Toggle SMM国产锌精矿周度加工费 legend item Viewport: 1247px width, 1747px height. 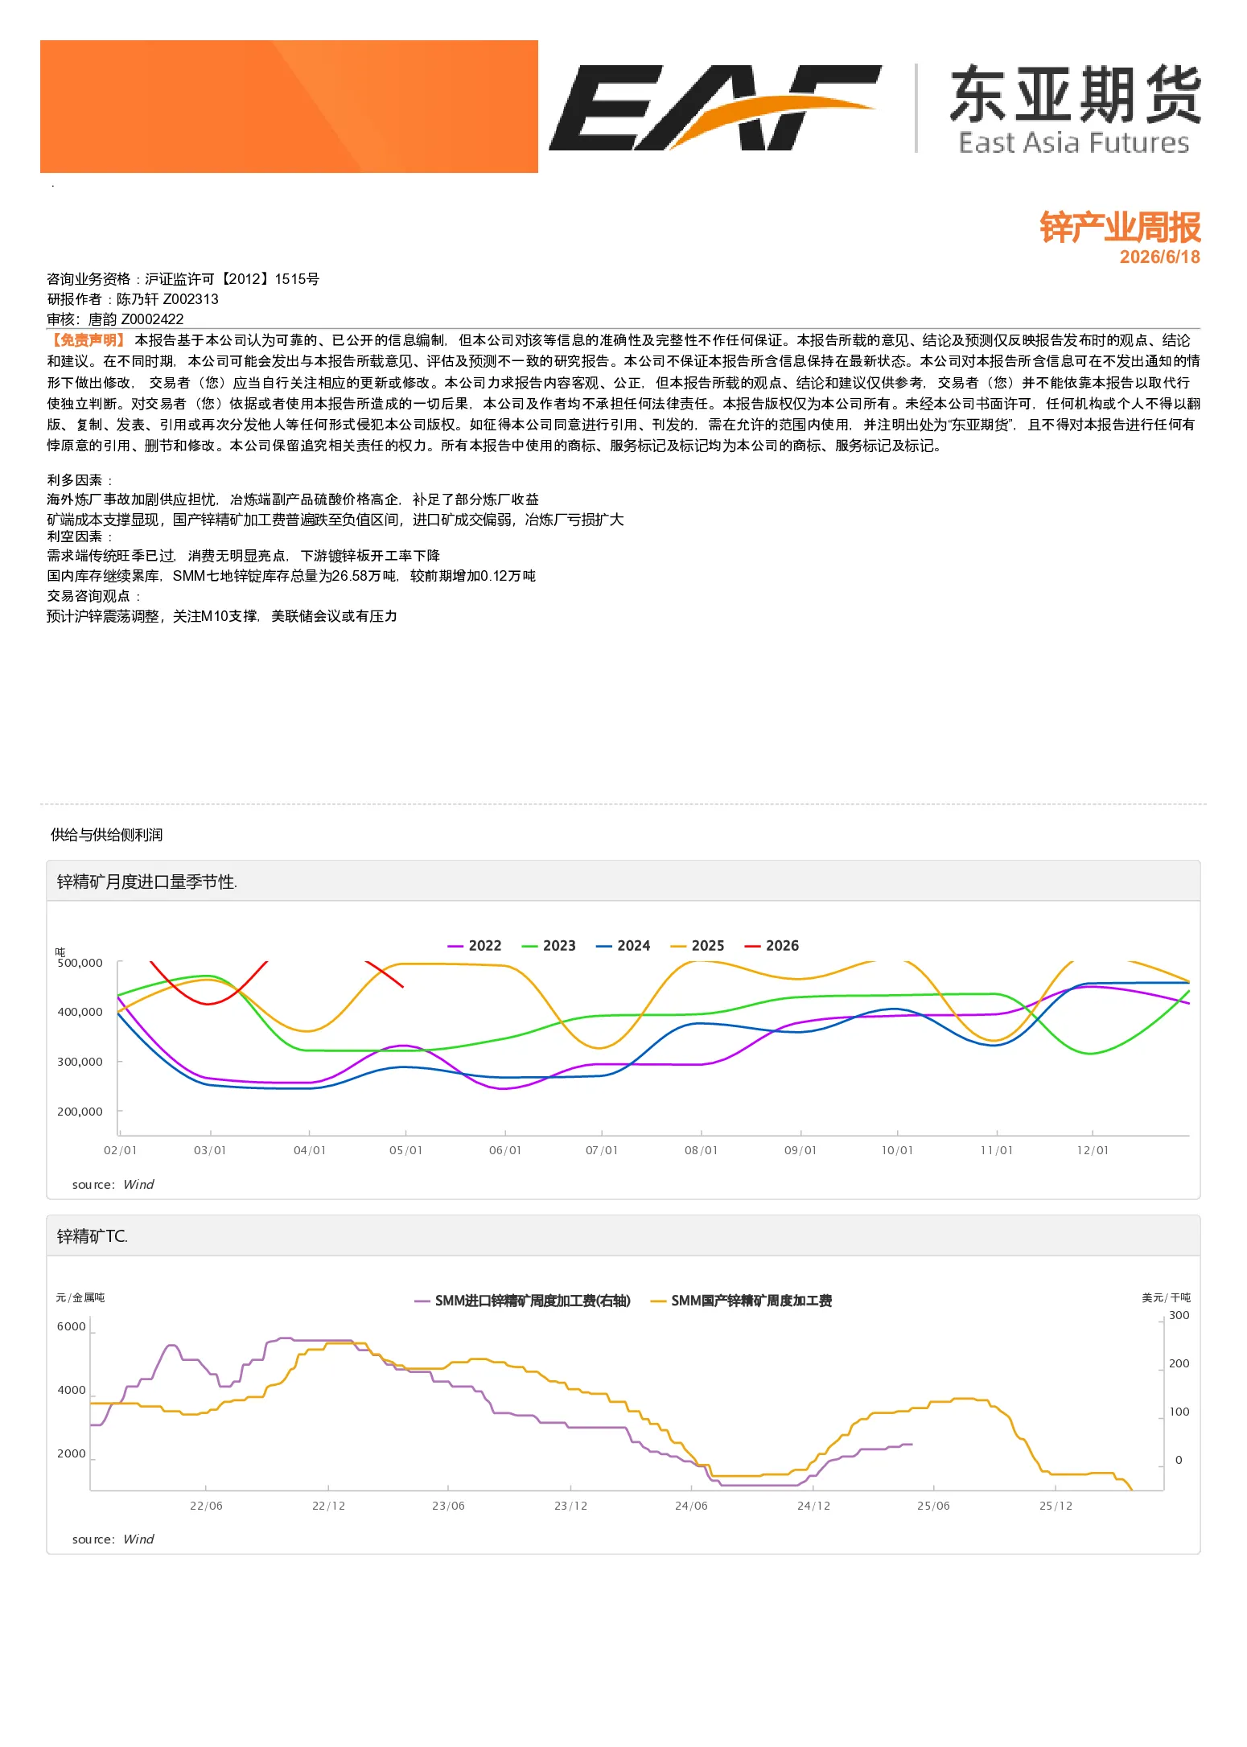(741, 1301)
